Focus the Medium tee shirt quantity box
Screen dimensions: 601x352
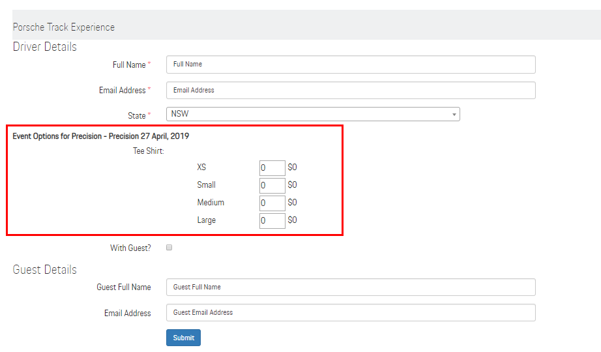click(x=272, y=203)
